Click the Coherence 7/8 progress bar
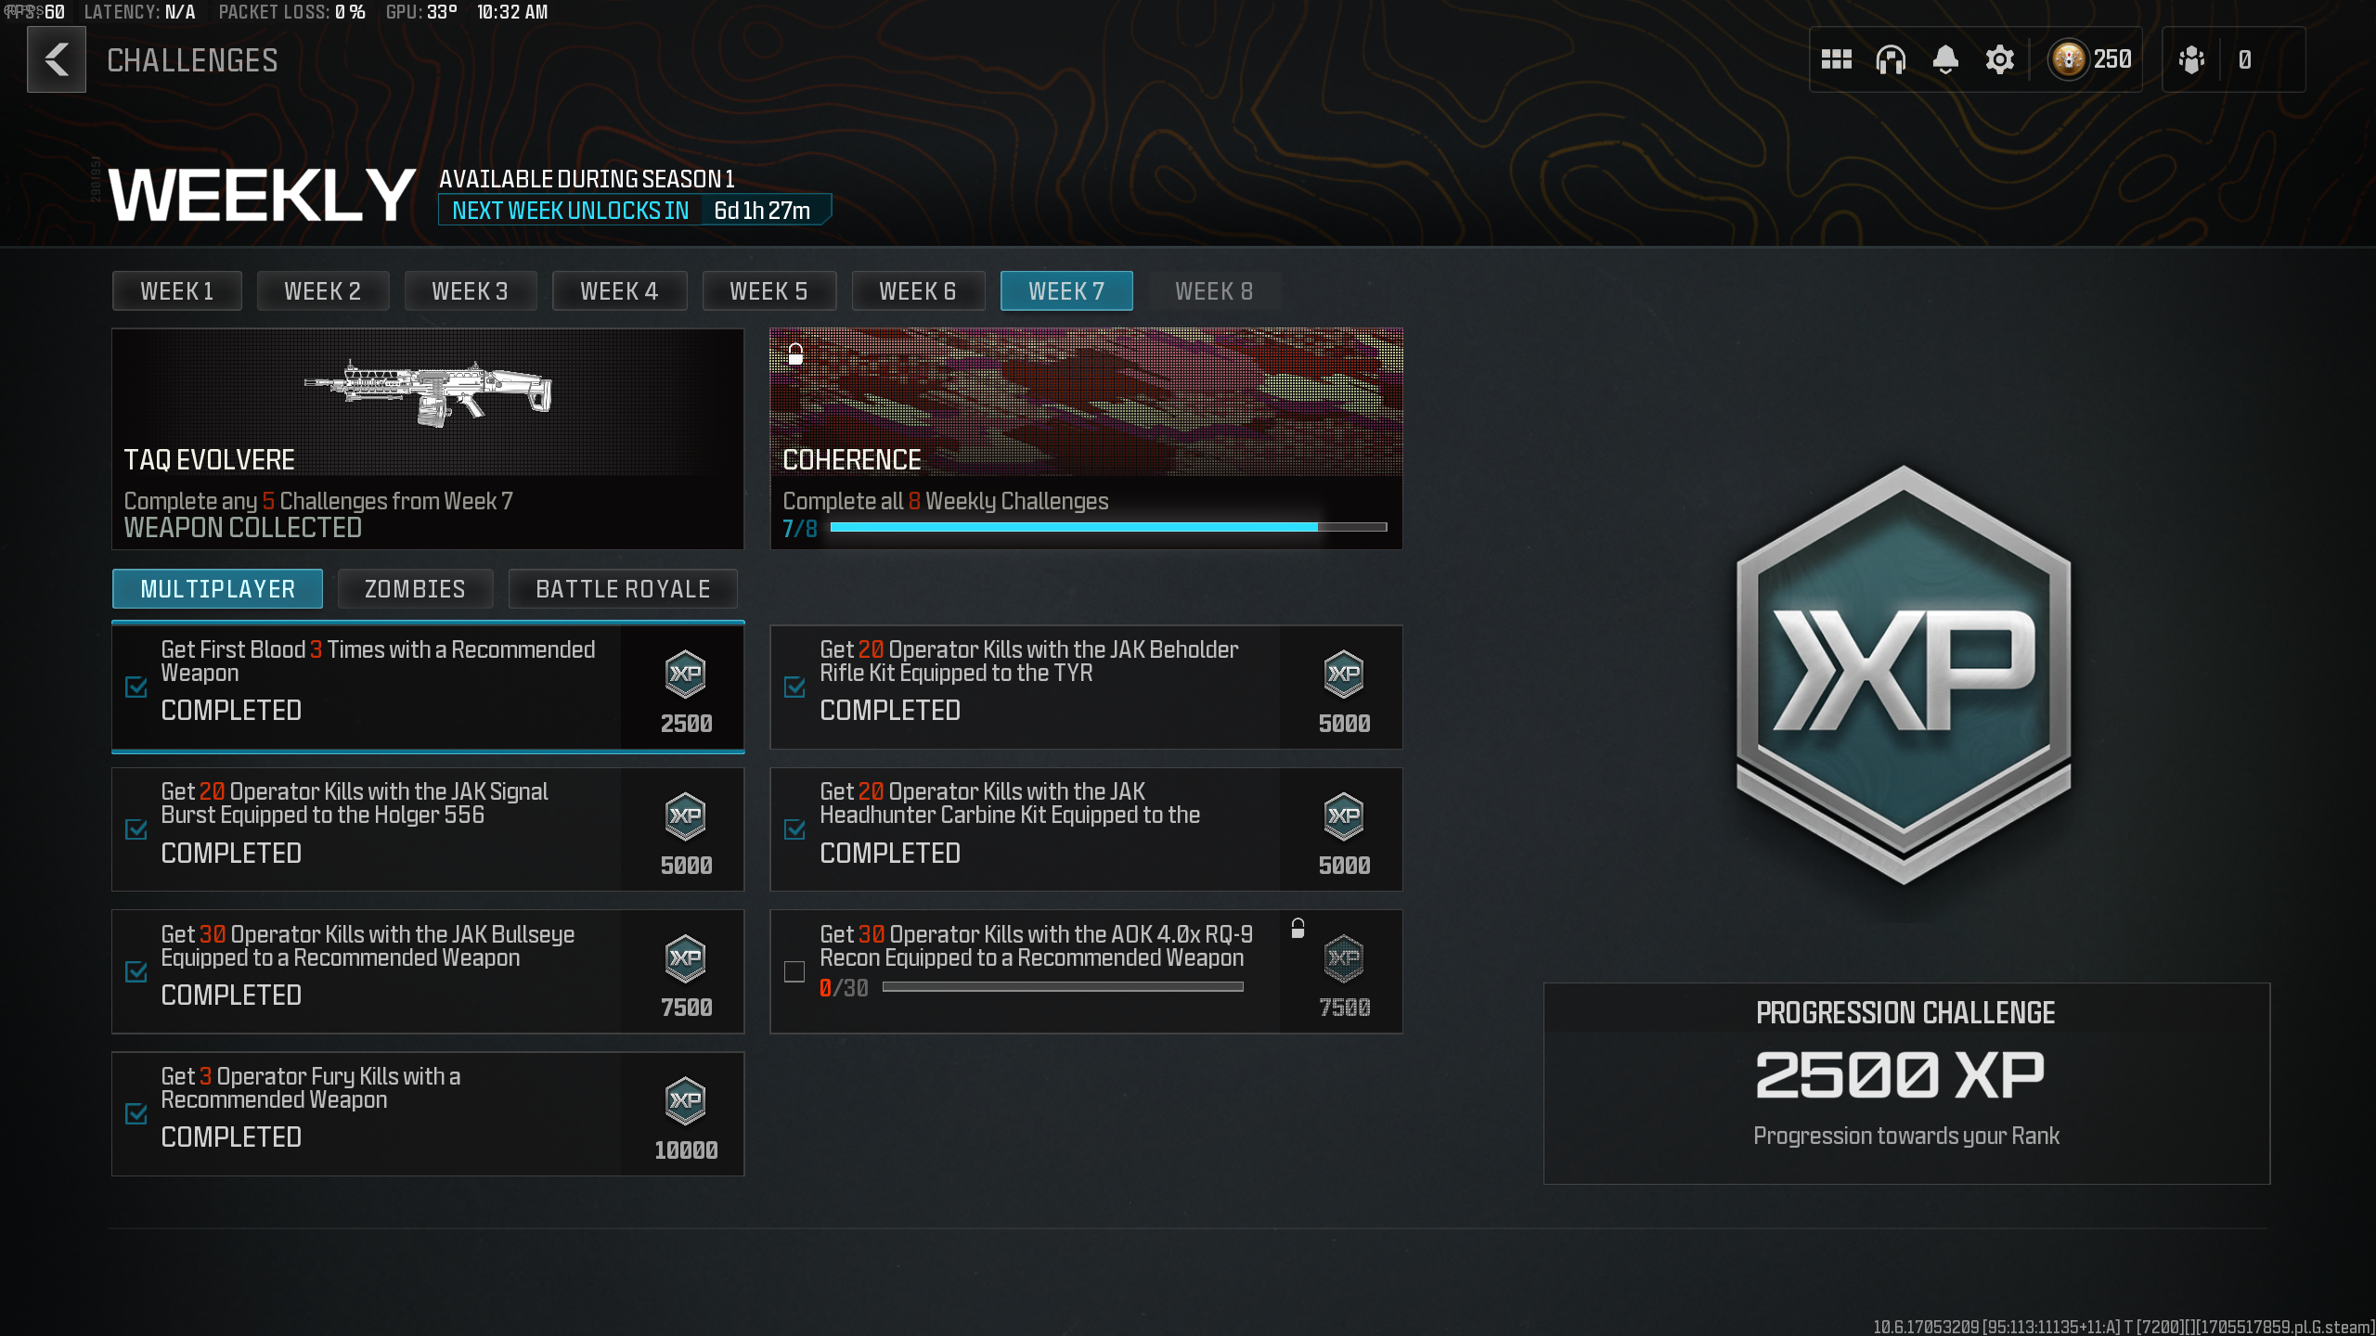The width and height of the screenshot is (2376, 1336). (1108, 527)
